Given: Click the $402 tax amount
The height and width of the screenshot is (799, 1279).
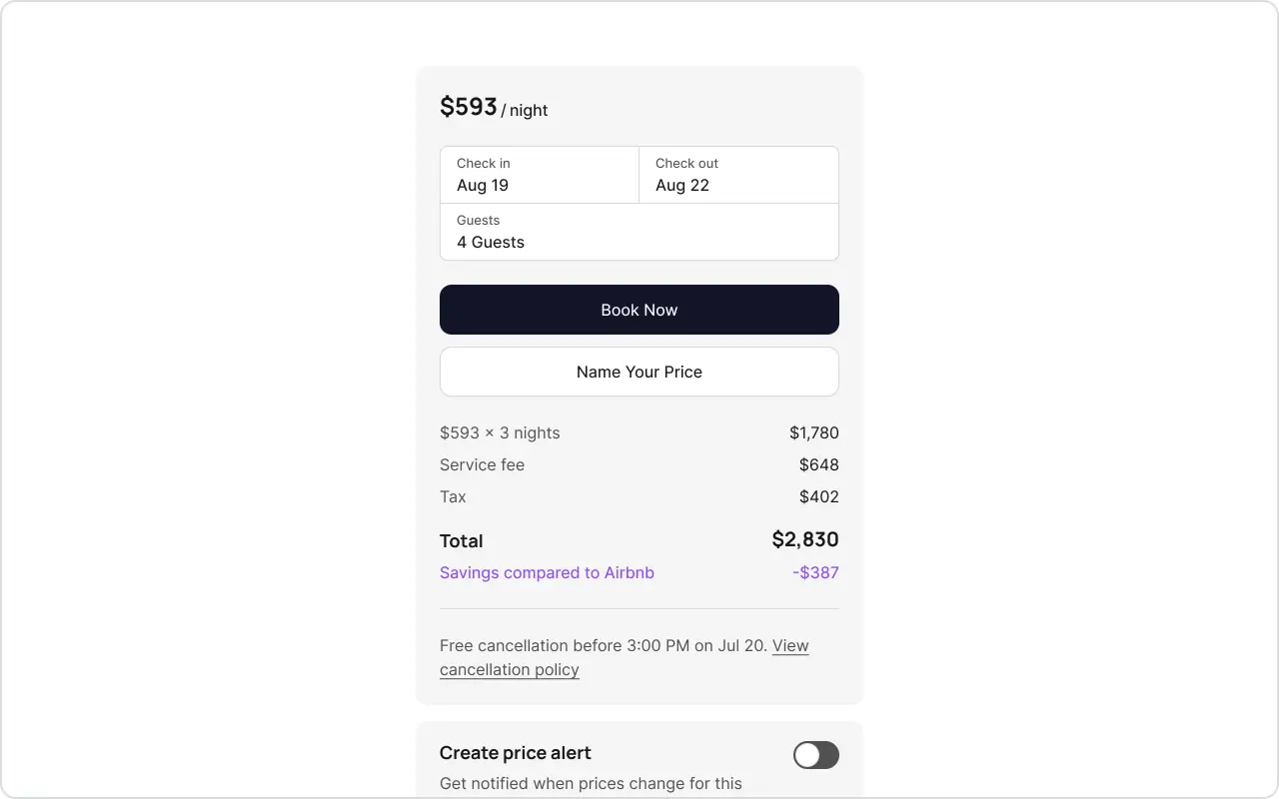Looking at the screenshot, I should (818, 496).
